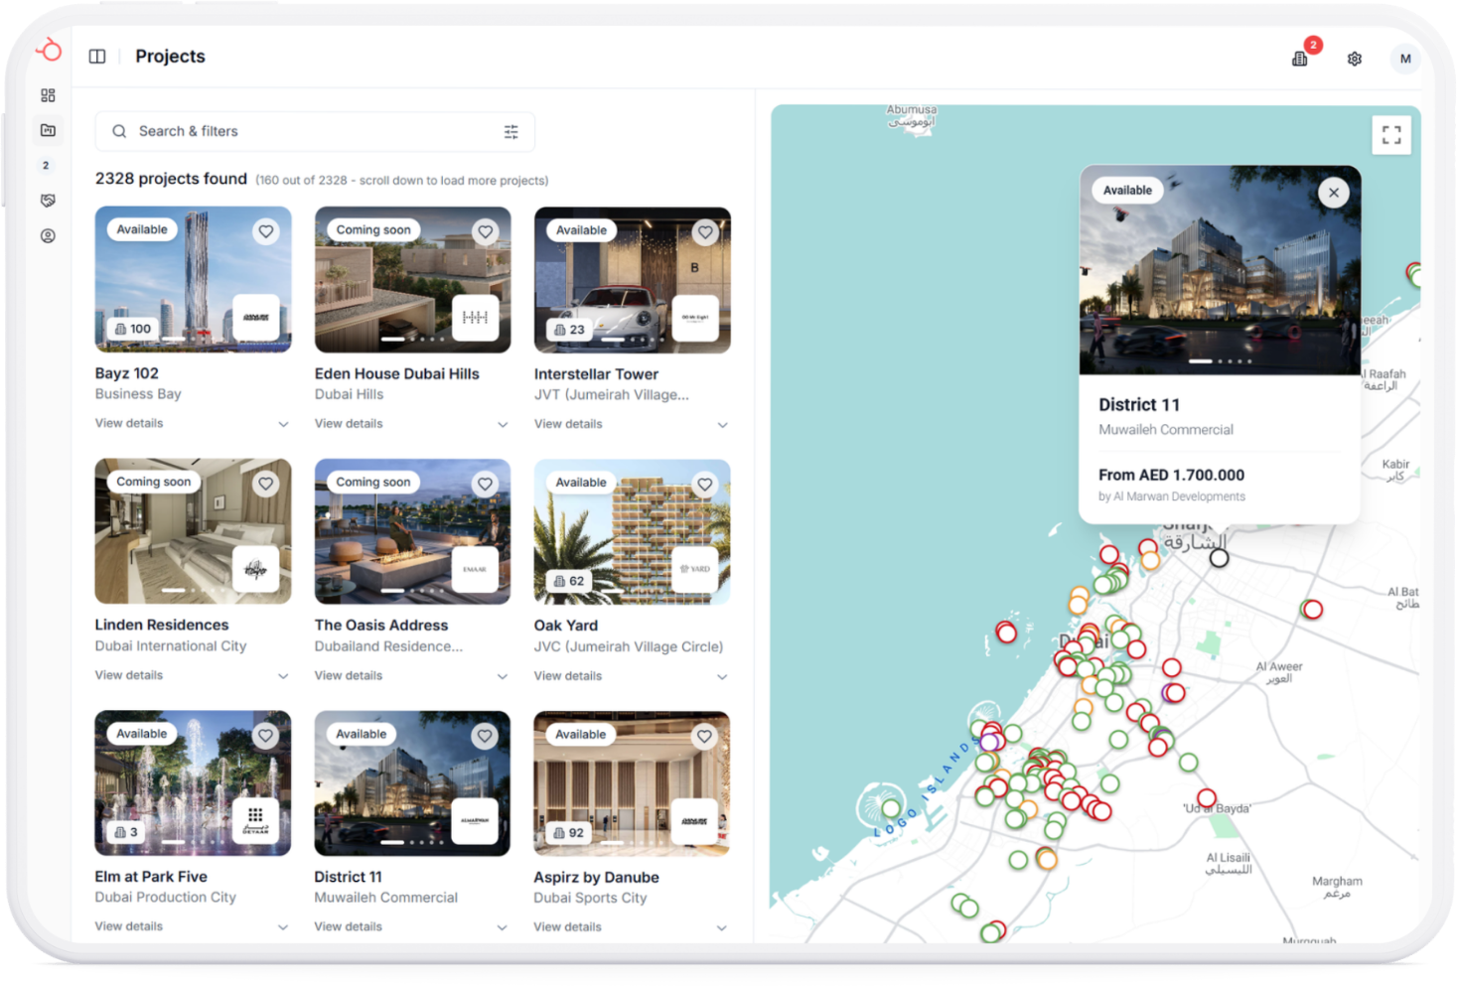Expand Bayz 102 details chevron
This screenshot has width=1458, height=988.
283,424
